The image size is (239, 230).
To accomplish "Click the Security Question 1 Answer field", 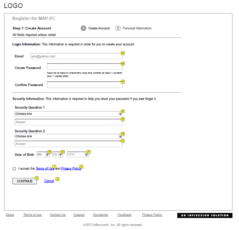I will [x=69, y=122].
